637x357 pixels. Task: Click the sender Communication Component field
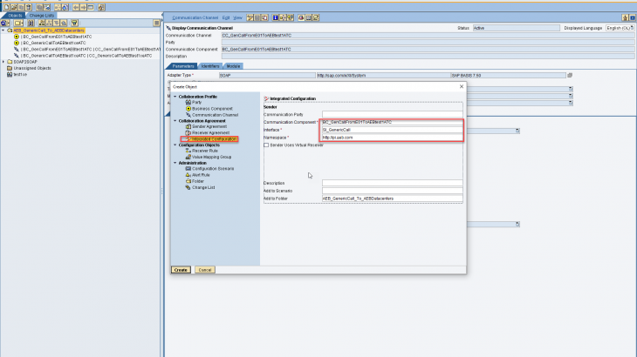(x=392, y=122)
